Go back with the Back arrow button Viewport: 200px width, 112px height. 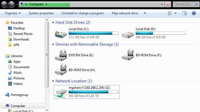(4, 5)
